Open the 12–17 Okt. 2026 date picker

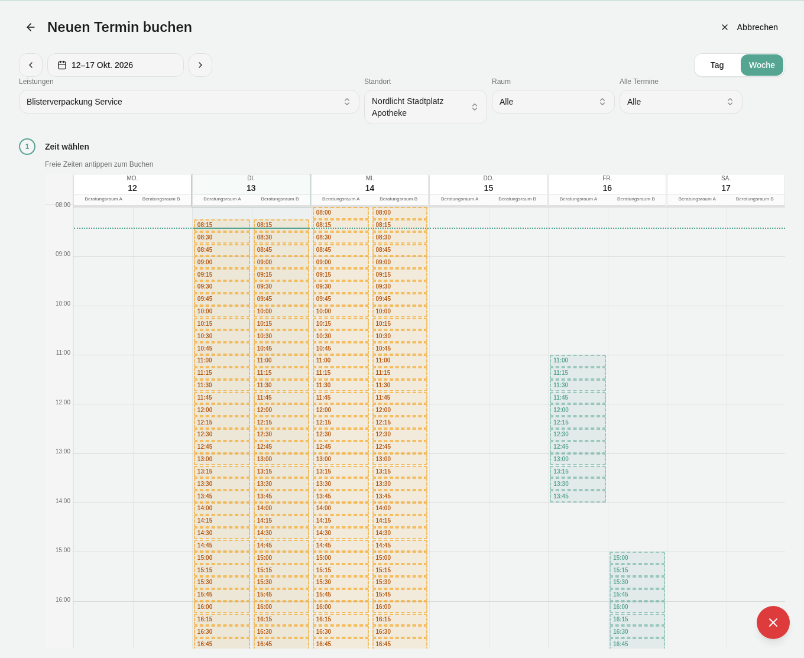click(116, 65)
